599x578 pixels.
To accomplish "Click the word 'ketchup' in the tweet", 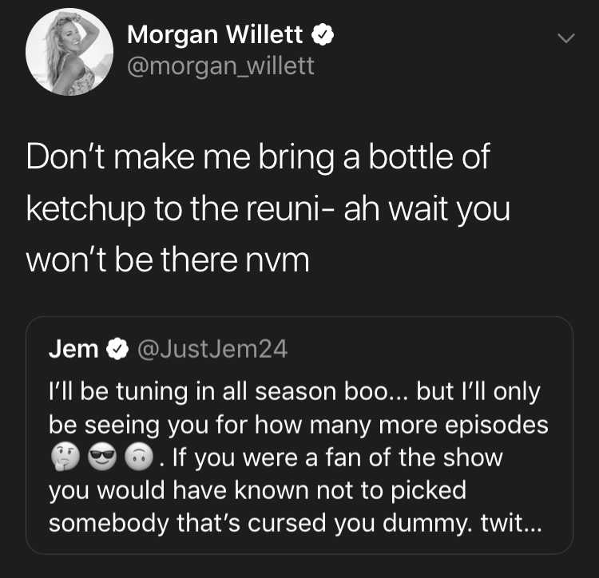I will click(86, 209).
